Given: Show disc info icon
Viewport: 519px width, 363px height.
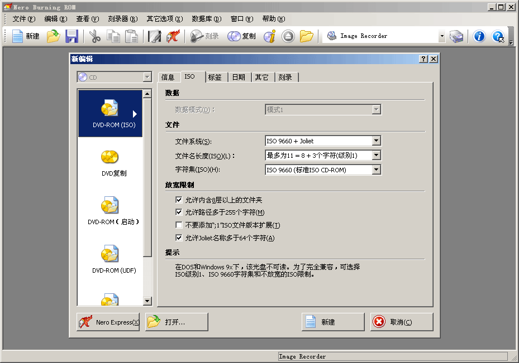Looking at the screenshot, I should point(270,36).
